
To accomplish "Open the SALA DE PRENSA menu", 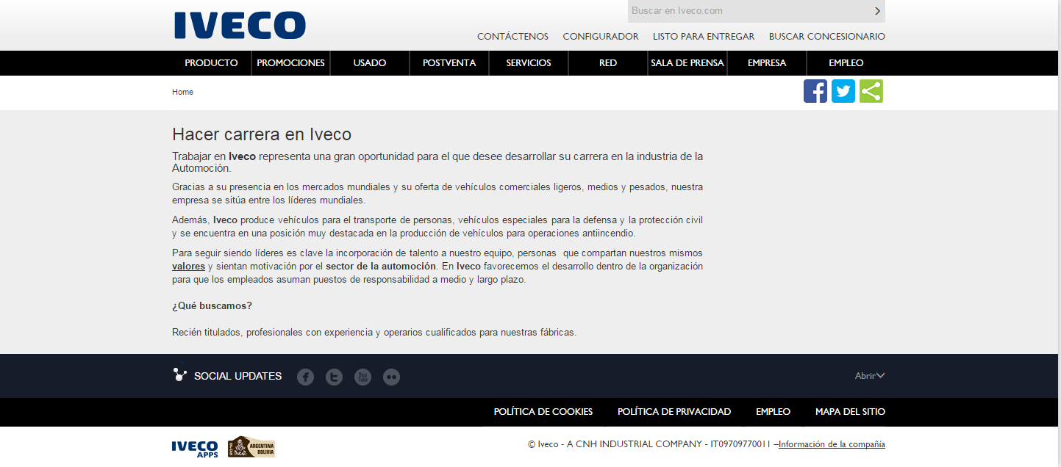I will point(687,63).
